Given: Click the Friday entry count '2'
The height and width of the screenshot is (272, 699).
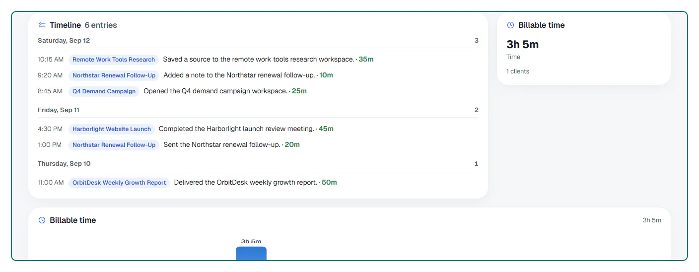Looking at the screenshot, I should pos(477,110).
